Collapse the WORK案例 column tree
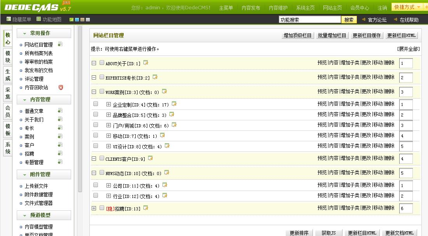Viewport: 428px width, 236px height. (x=94, y=92)
